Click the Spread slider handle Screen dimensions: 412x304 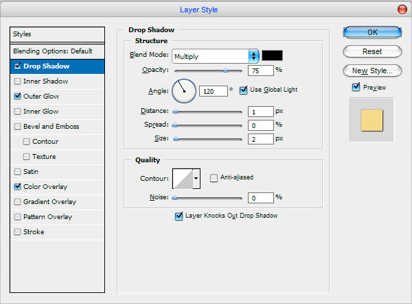click(x=174, y=125)
